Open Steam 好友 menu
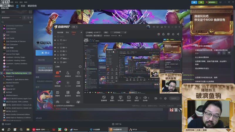The width and height of the screenshot is (235, 132). click(16, 2)
